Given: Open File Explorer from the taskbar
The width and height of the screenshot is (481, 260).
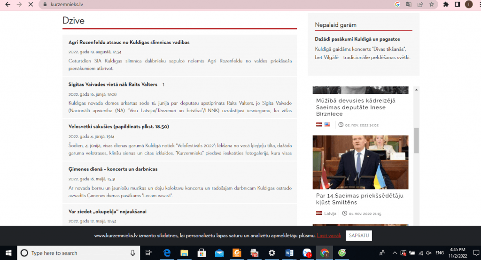Looking at the screenshot, I should click(184, 253).
